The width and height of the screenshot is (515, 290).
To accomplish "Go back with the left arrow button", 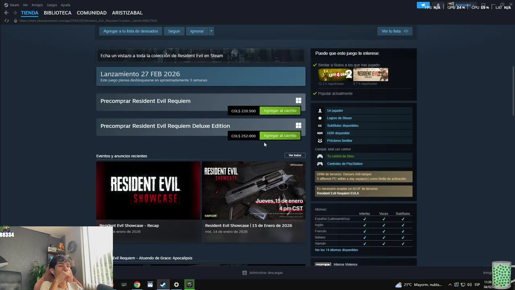I will click(x=6, y=13).
